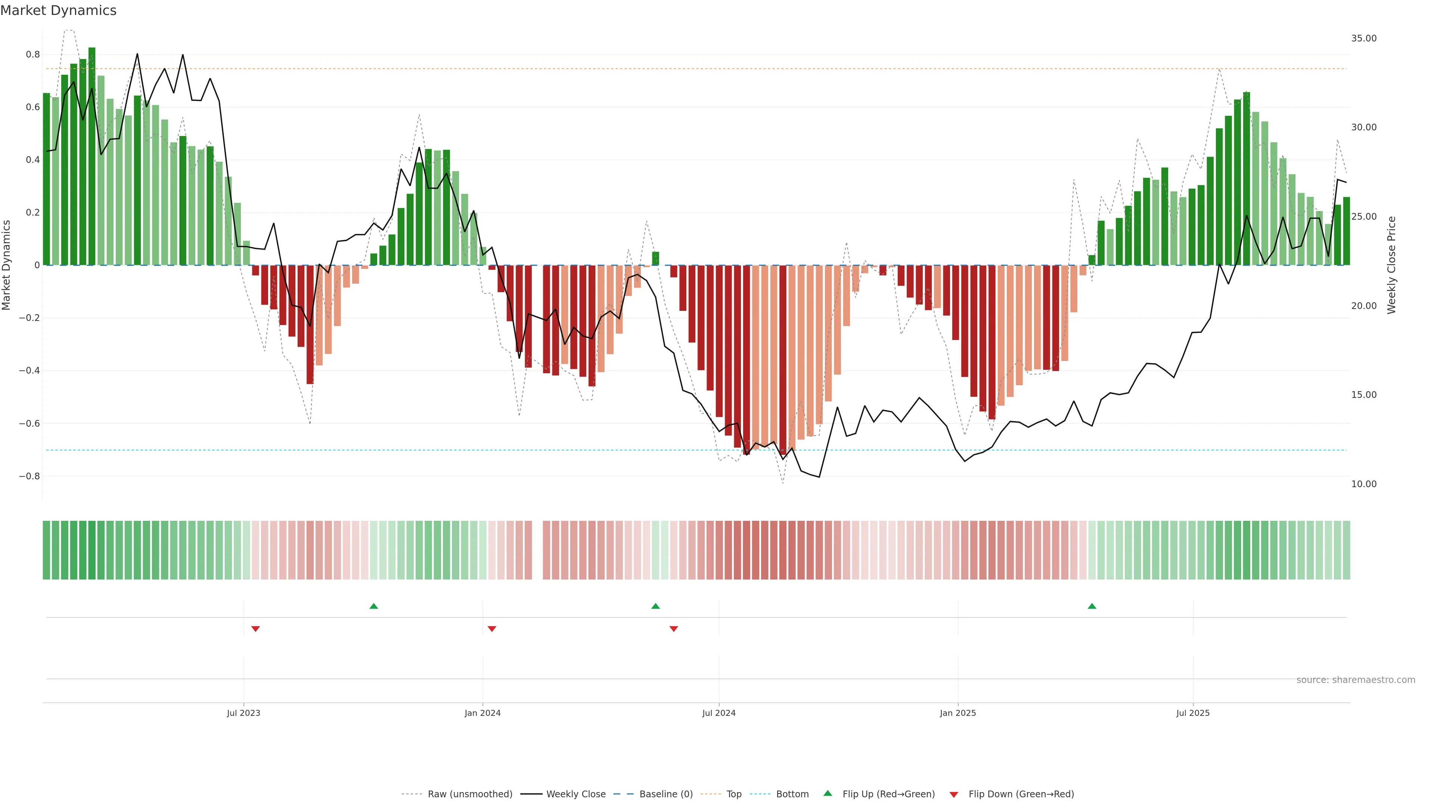Click the Market Dynamics chart title

point(59,10)
